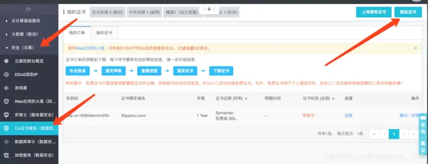Click the 审核中 status text
Viewport: 428px width, 164px height.
[309, 116]
